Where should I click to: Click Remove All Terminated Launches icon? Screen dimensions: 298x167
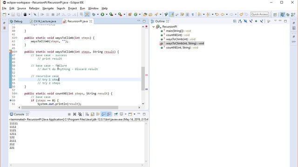[x=80, y=114]
